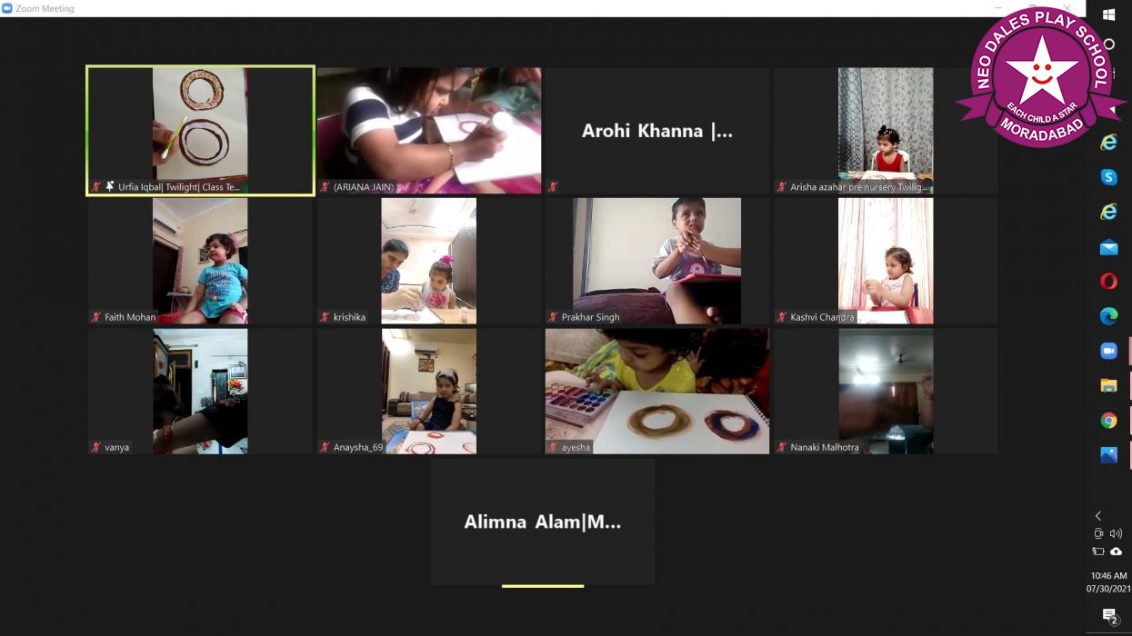Select the ayesha video tile
The image size is (1132, 636).
[x=656, y=392]
